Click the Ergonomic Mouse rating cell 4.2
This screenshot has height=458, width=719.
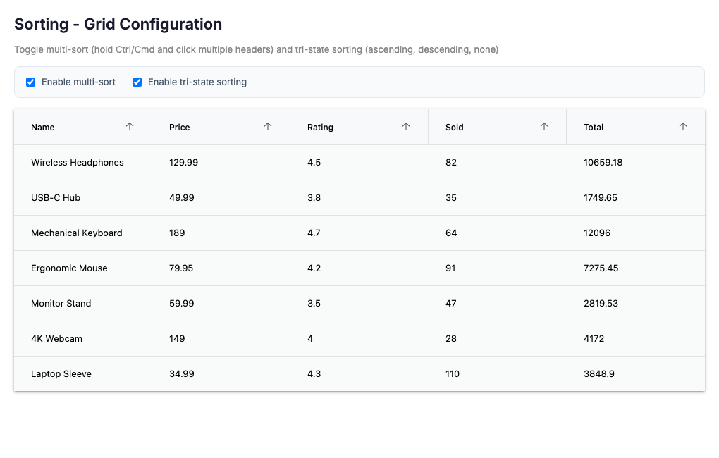[314, 268]
